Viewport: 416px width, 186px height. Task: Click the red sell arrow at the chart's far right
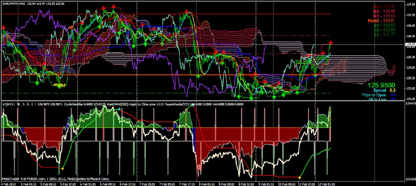coord(331,43)
